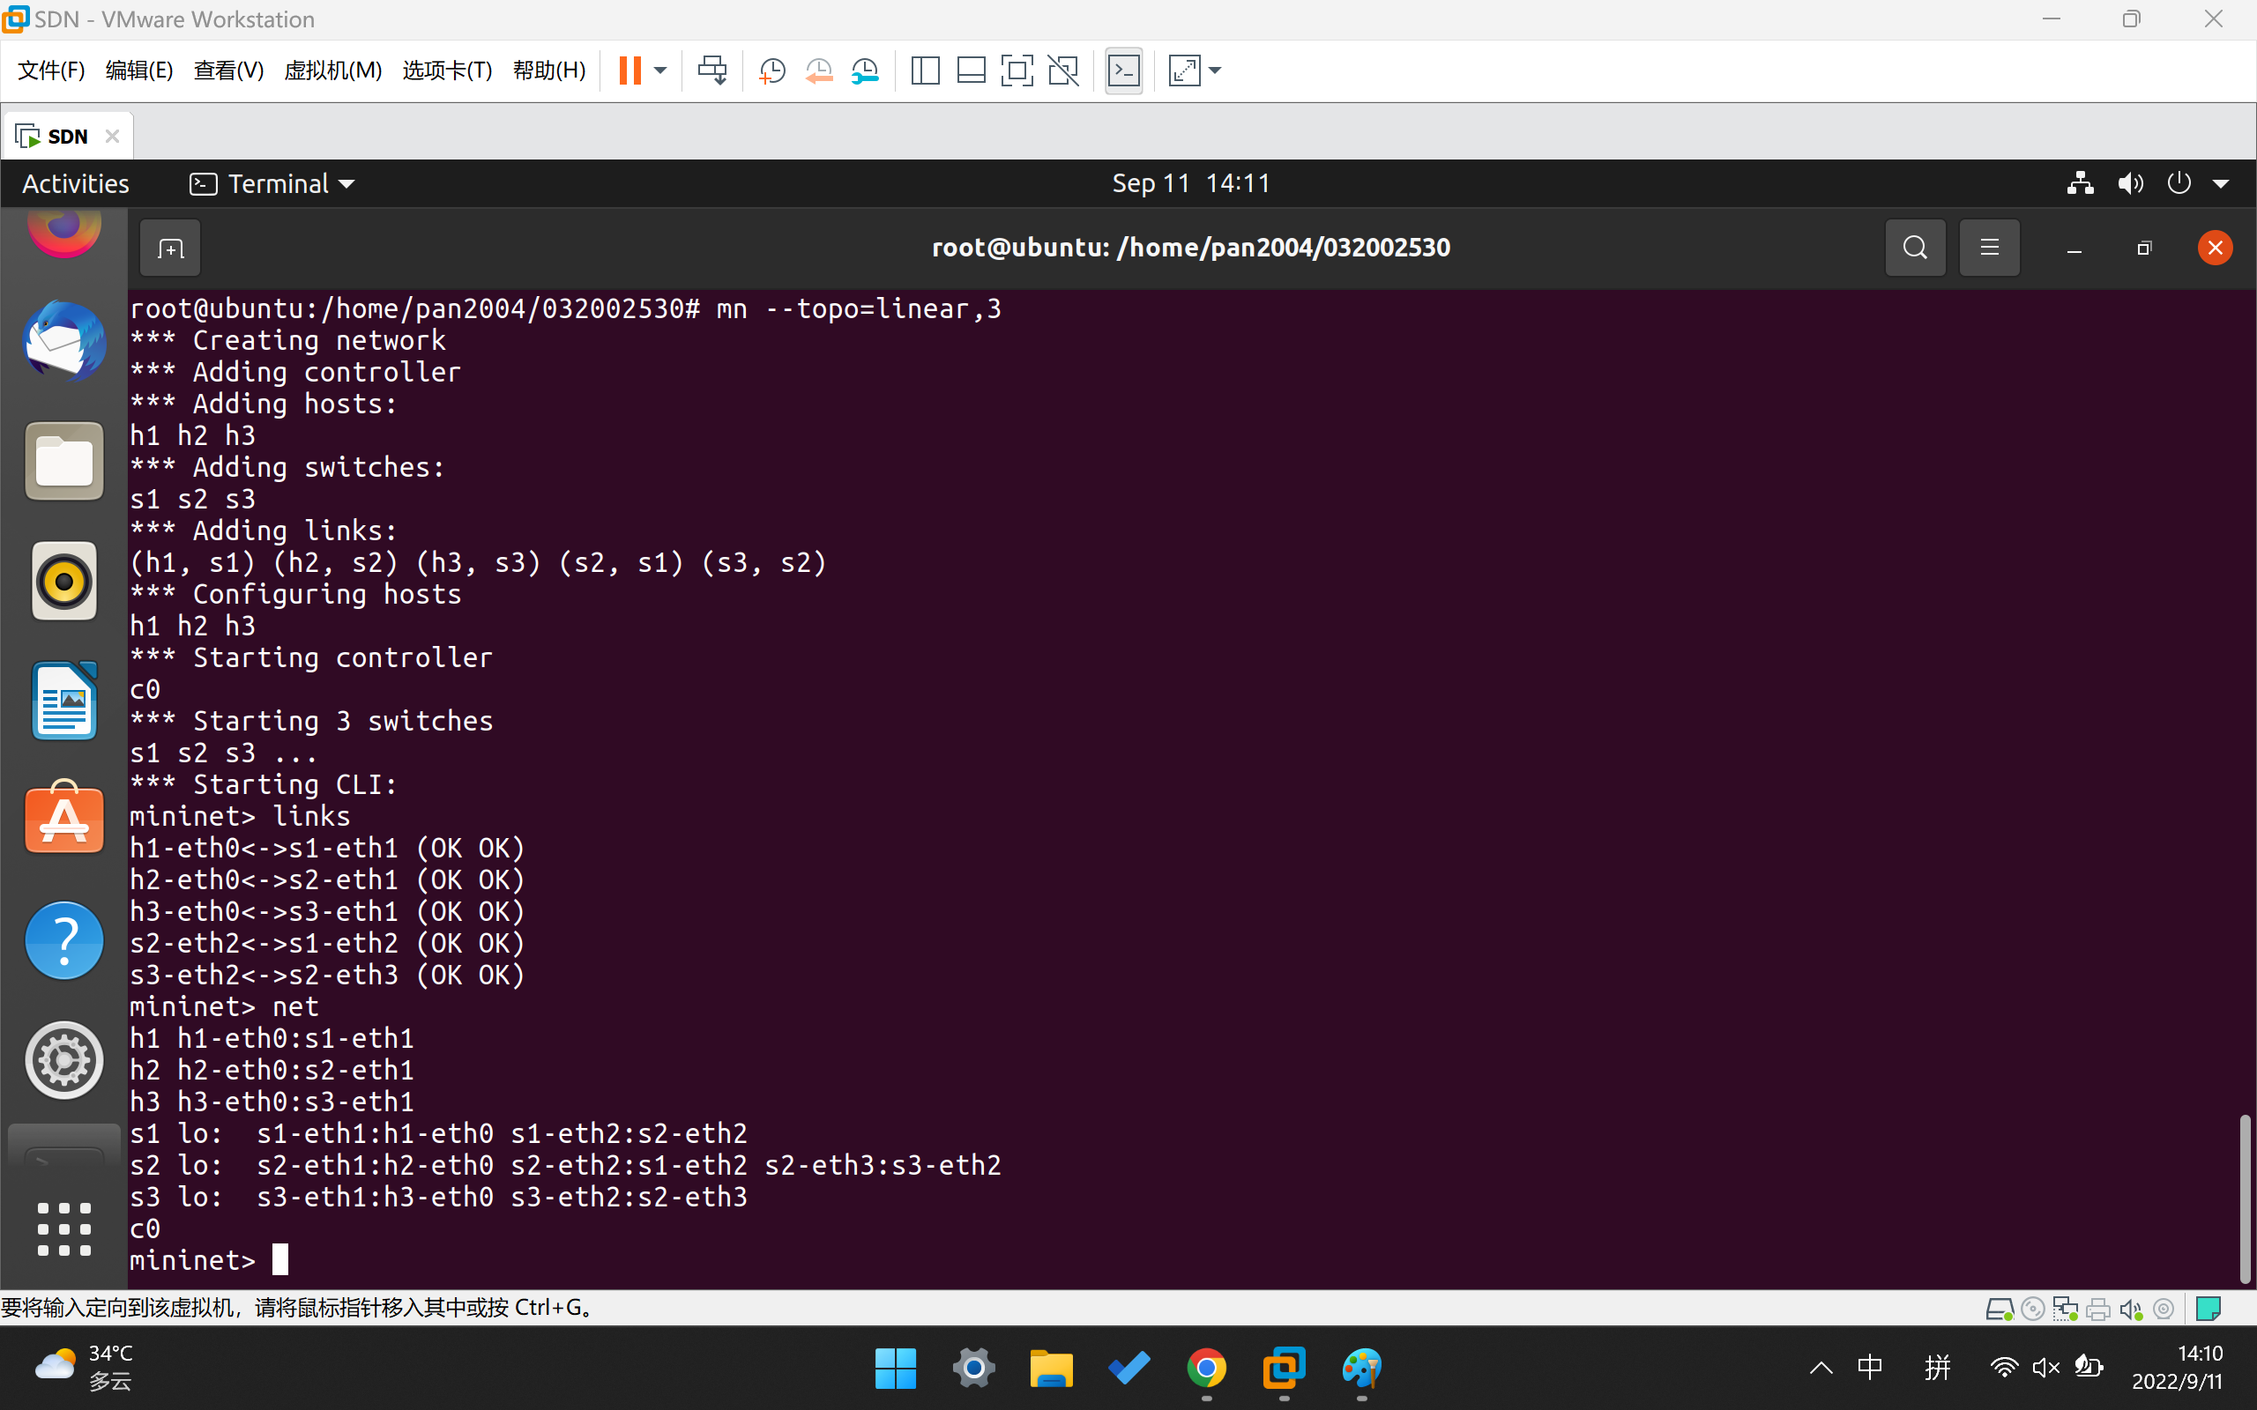Click the terminal search button
Image resolution: width=2257 pixels, height=1410 pixels.
[1915, 247]
